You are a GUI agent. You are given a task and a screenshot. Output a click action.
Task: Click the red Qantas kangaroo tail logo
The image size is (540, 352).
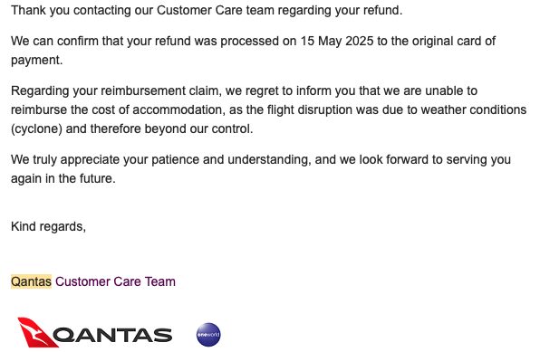click(x=37, y=332)
